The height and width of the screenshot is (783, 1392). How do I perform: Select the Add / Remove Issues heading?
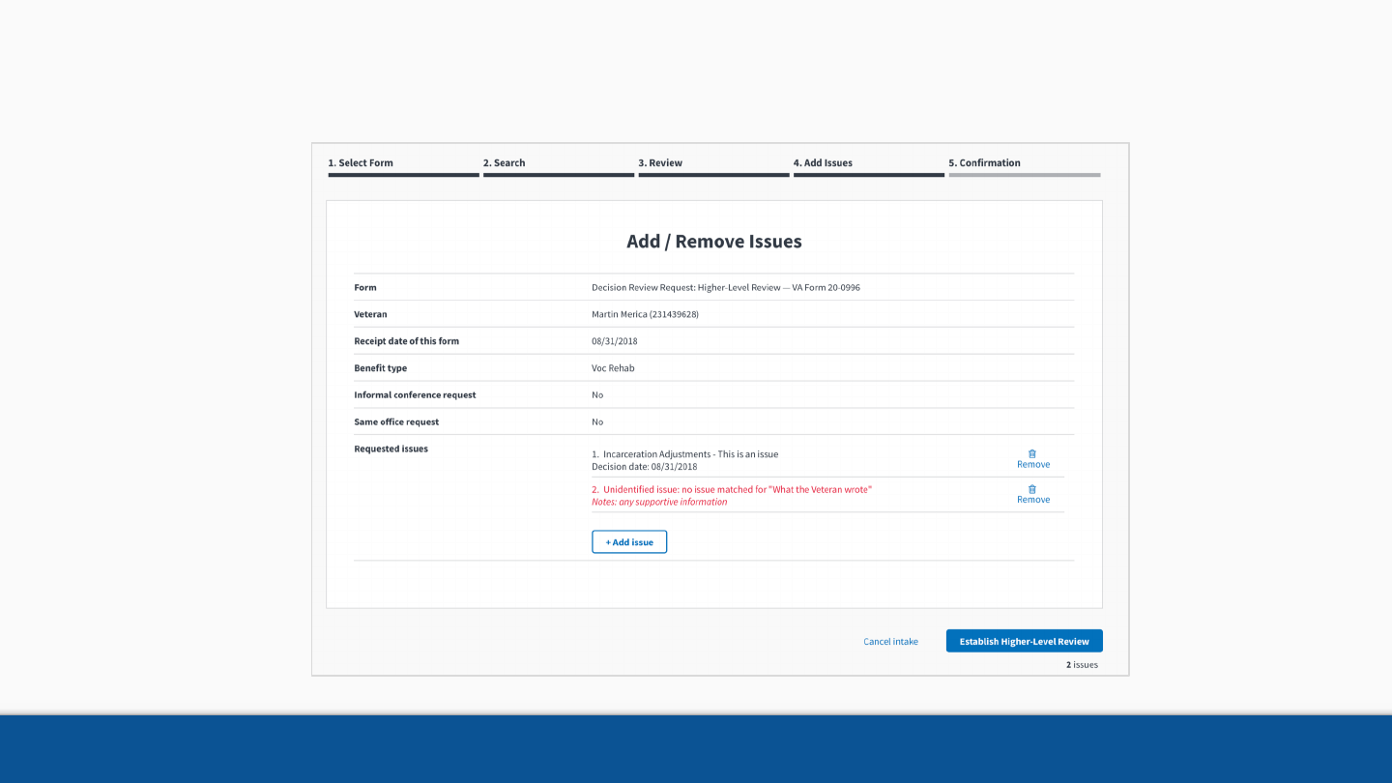pos(714,242)
